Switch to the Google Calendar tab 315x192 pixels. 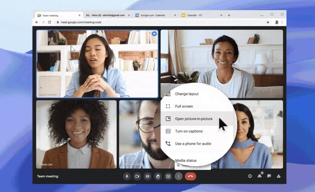coord(156,15)
